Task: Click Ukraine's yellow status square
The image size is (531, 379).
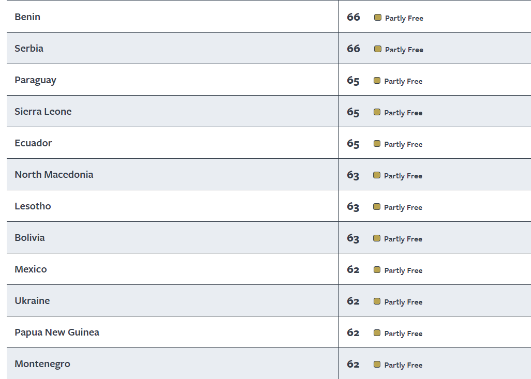Action: pos(377,301)
